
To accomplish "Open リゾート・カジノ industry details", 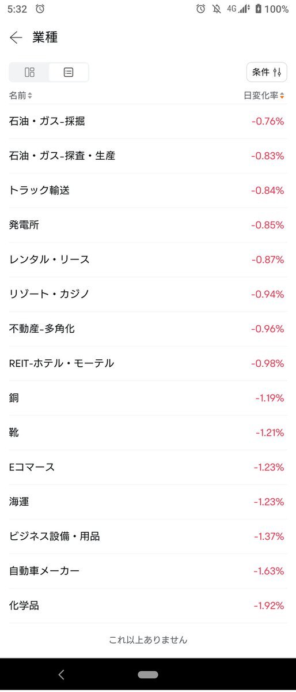I will coord(148,294).
